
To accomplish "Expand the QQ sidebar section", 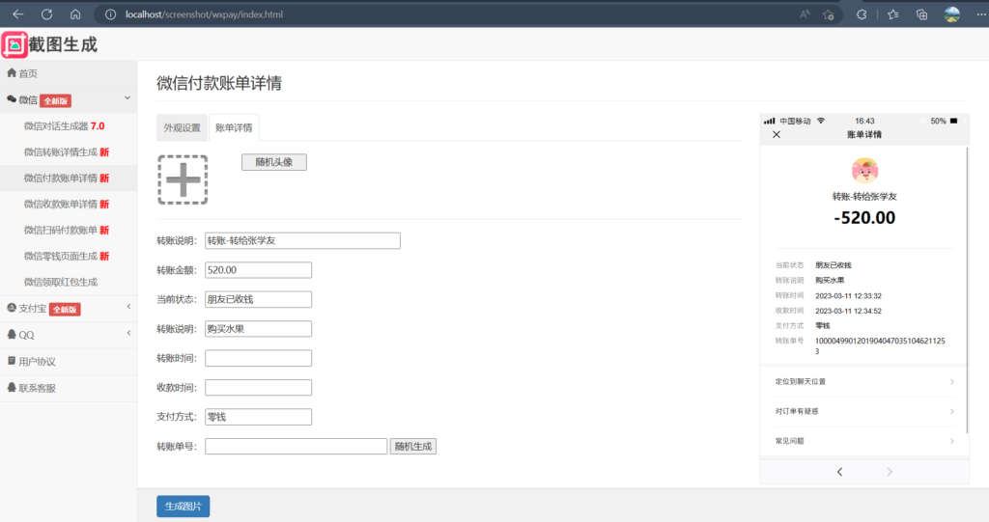I will (x=128, y=334).
